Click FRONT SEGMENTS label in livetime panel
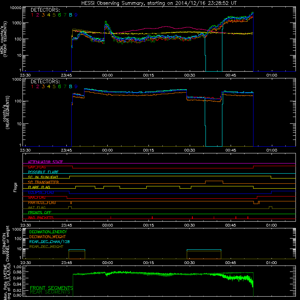Image resolution: width=300 pixels, height=300 pixels. (52, 288)
